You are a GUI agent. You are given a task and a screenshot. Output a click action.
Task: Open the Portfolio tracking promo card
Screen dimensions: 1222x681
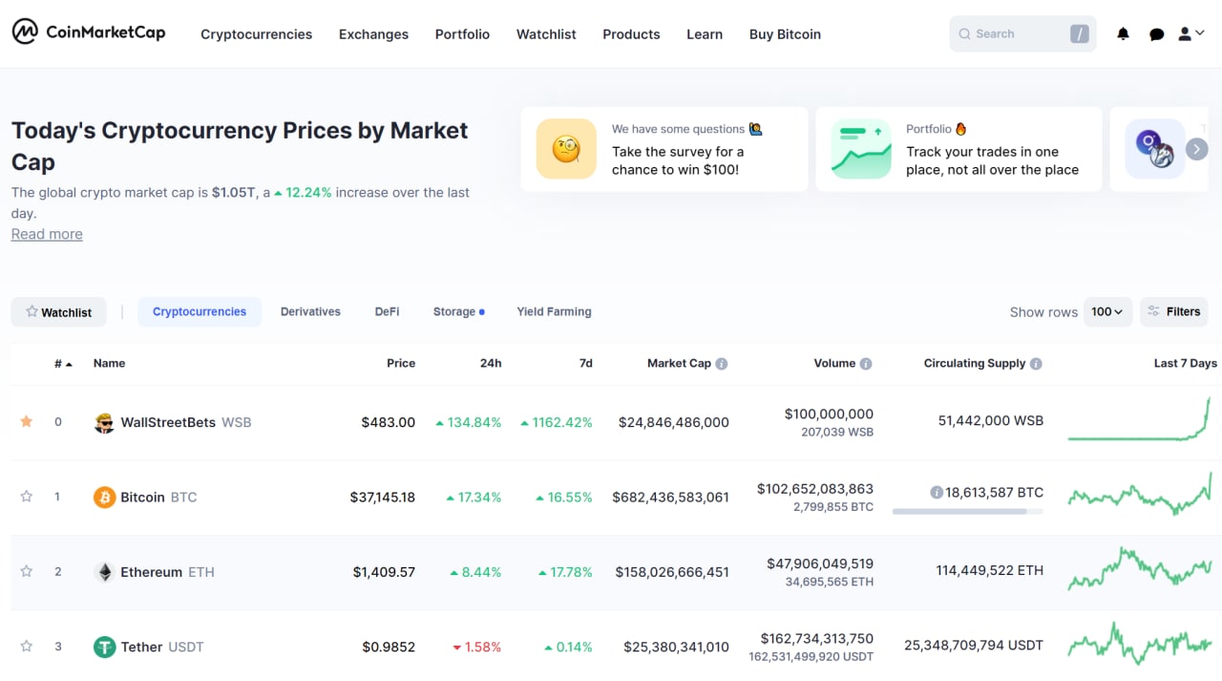[x=959, y=149]
